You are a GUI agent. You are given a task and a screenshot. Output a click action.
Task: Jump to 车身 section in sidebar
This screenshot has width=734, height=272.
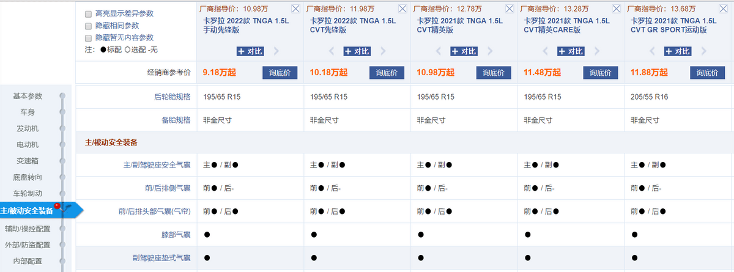point(28,112)
